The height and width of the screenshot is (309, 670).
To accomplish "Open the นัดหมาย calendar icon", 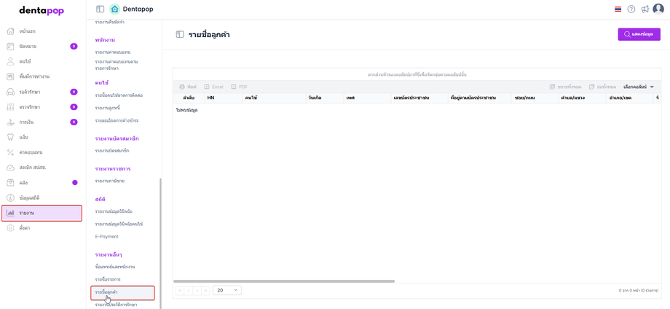I will pyautogui.click(x=11, y=46).
